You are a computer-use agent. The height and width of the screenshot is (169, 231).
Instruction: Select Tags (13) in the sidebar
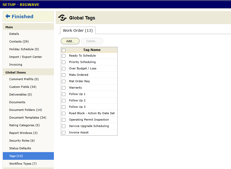[x=28, y=156]
